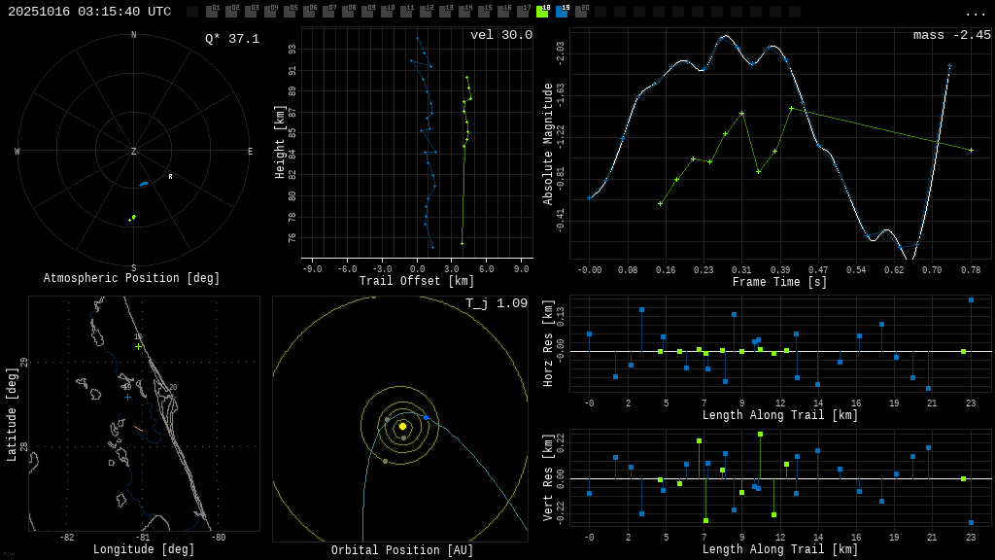Click the yellow Sun in orbital plot

[402, 426]
